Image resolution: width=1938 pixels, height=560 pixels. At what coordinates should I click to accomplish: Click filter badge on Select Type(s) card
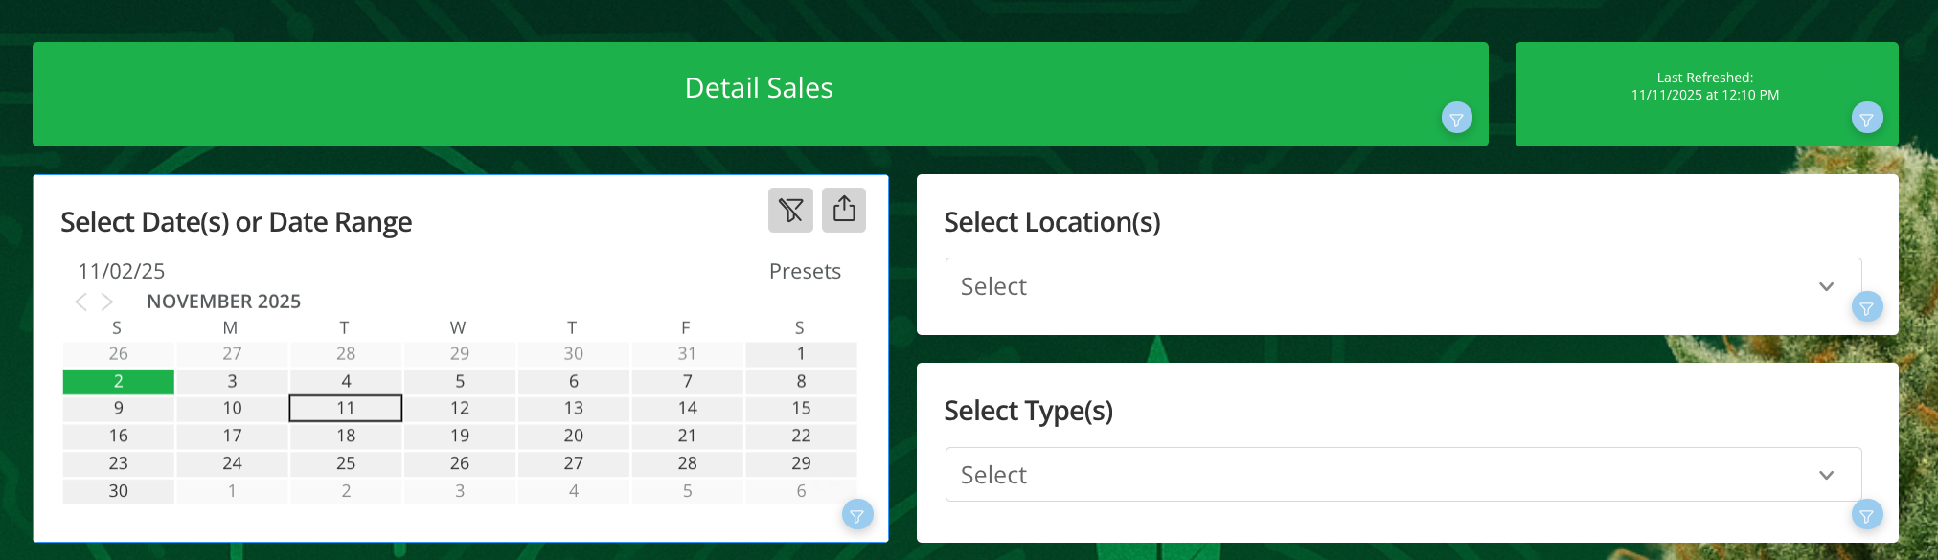click(x=1867, y=515)
